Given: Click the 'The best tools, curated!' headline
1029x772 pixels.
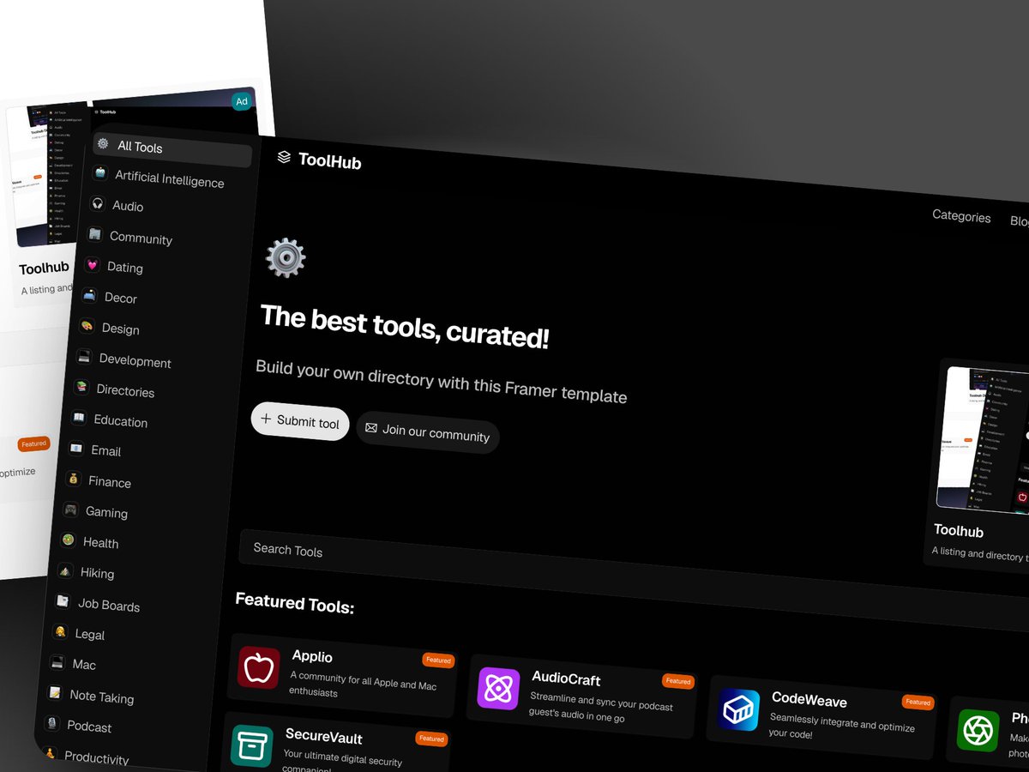Looking at the screenshot, I should coord(405,327).
